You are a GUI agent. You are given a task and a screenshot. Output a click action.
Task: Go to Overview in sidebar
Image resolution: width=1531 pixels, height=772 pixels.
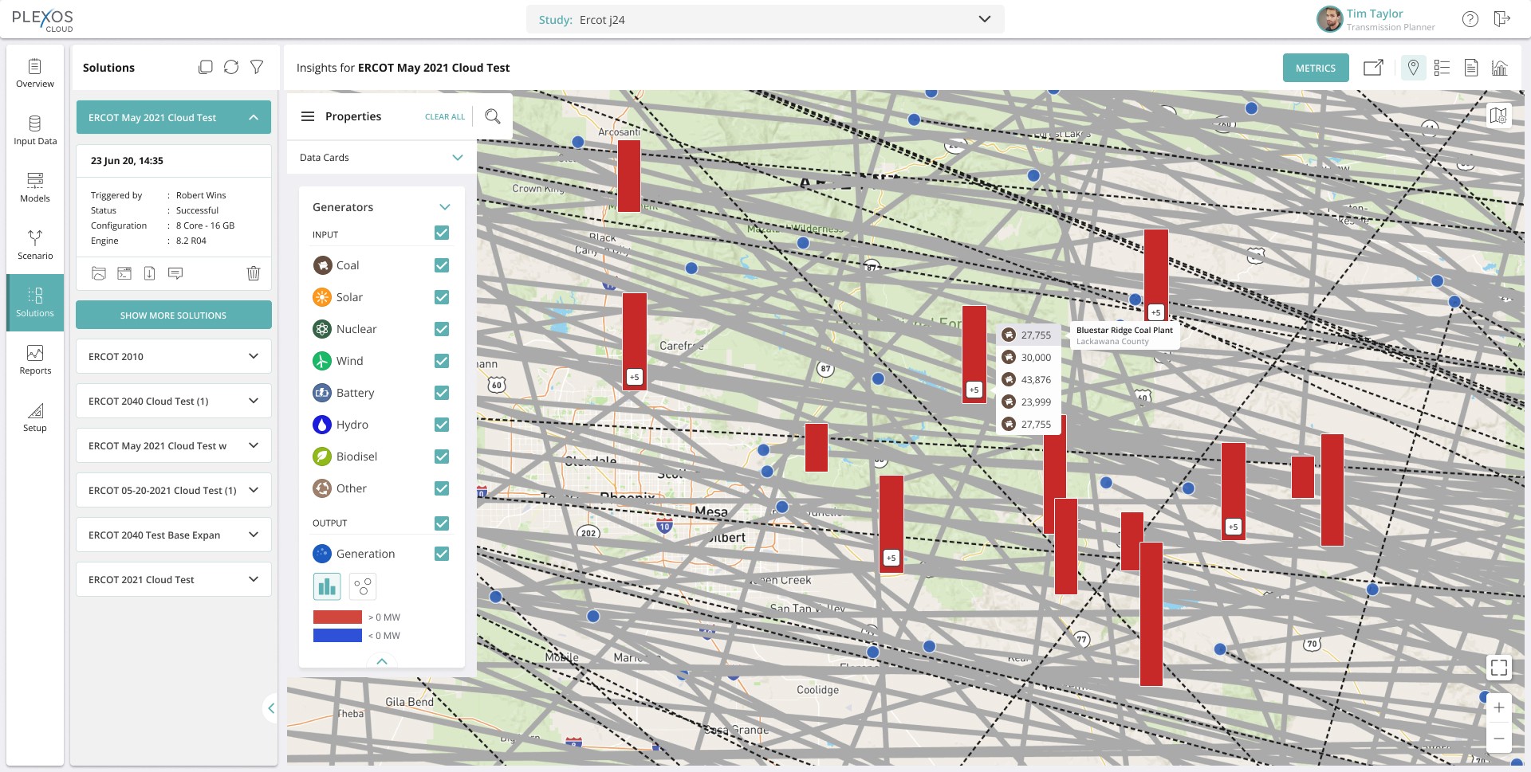(35, 73)
